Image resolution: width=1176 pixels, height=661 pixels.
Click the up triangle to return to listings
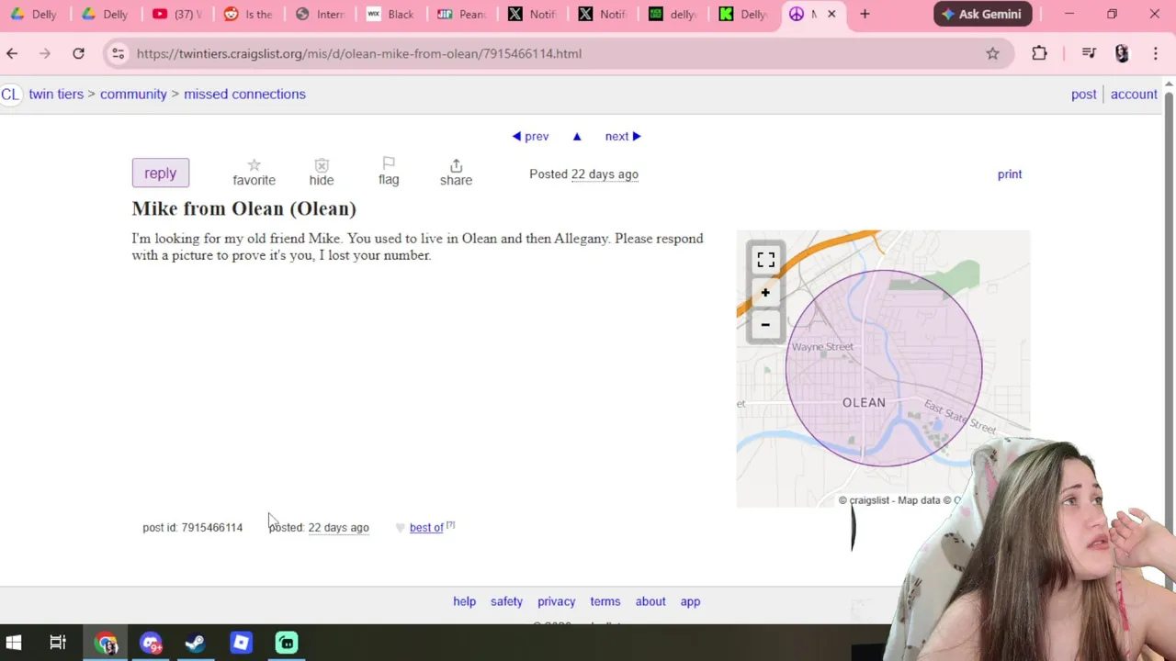(x=577, y=136)
